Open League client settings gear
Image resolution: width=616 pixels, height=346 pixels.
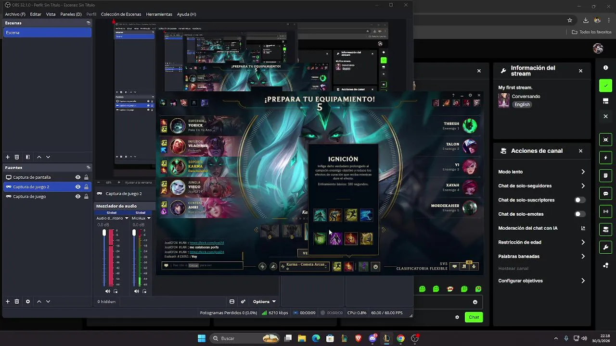[470, 95]
